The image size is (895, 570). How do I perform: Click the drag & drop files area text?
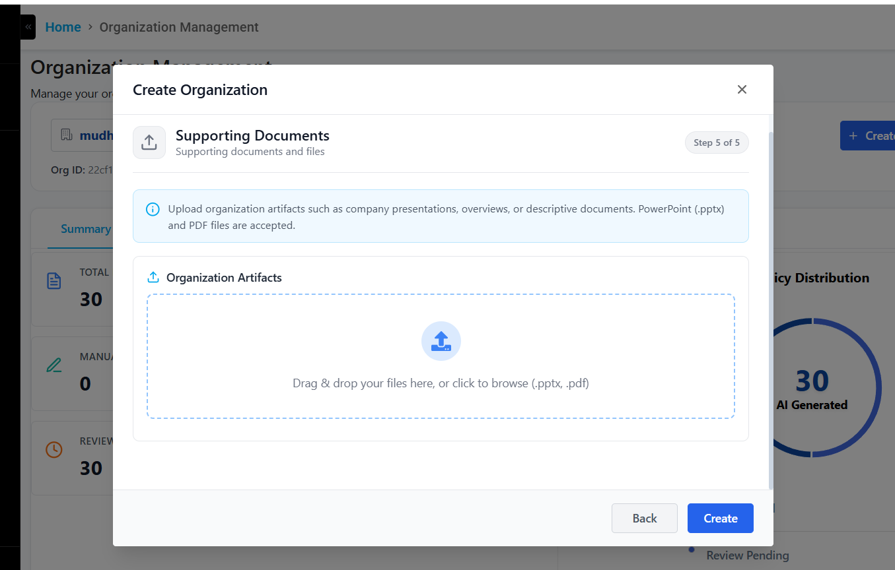coord(441,383)
